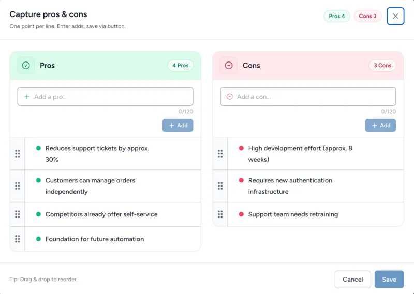Image resolution: width=414 pixels, height=294 pixels.
Task: Focus the 'Add a pro...' text field
Action: [x=106, y=97]
